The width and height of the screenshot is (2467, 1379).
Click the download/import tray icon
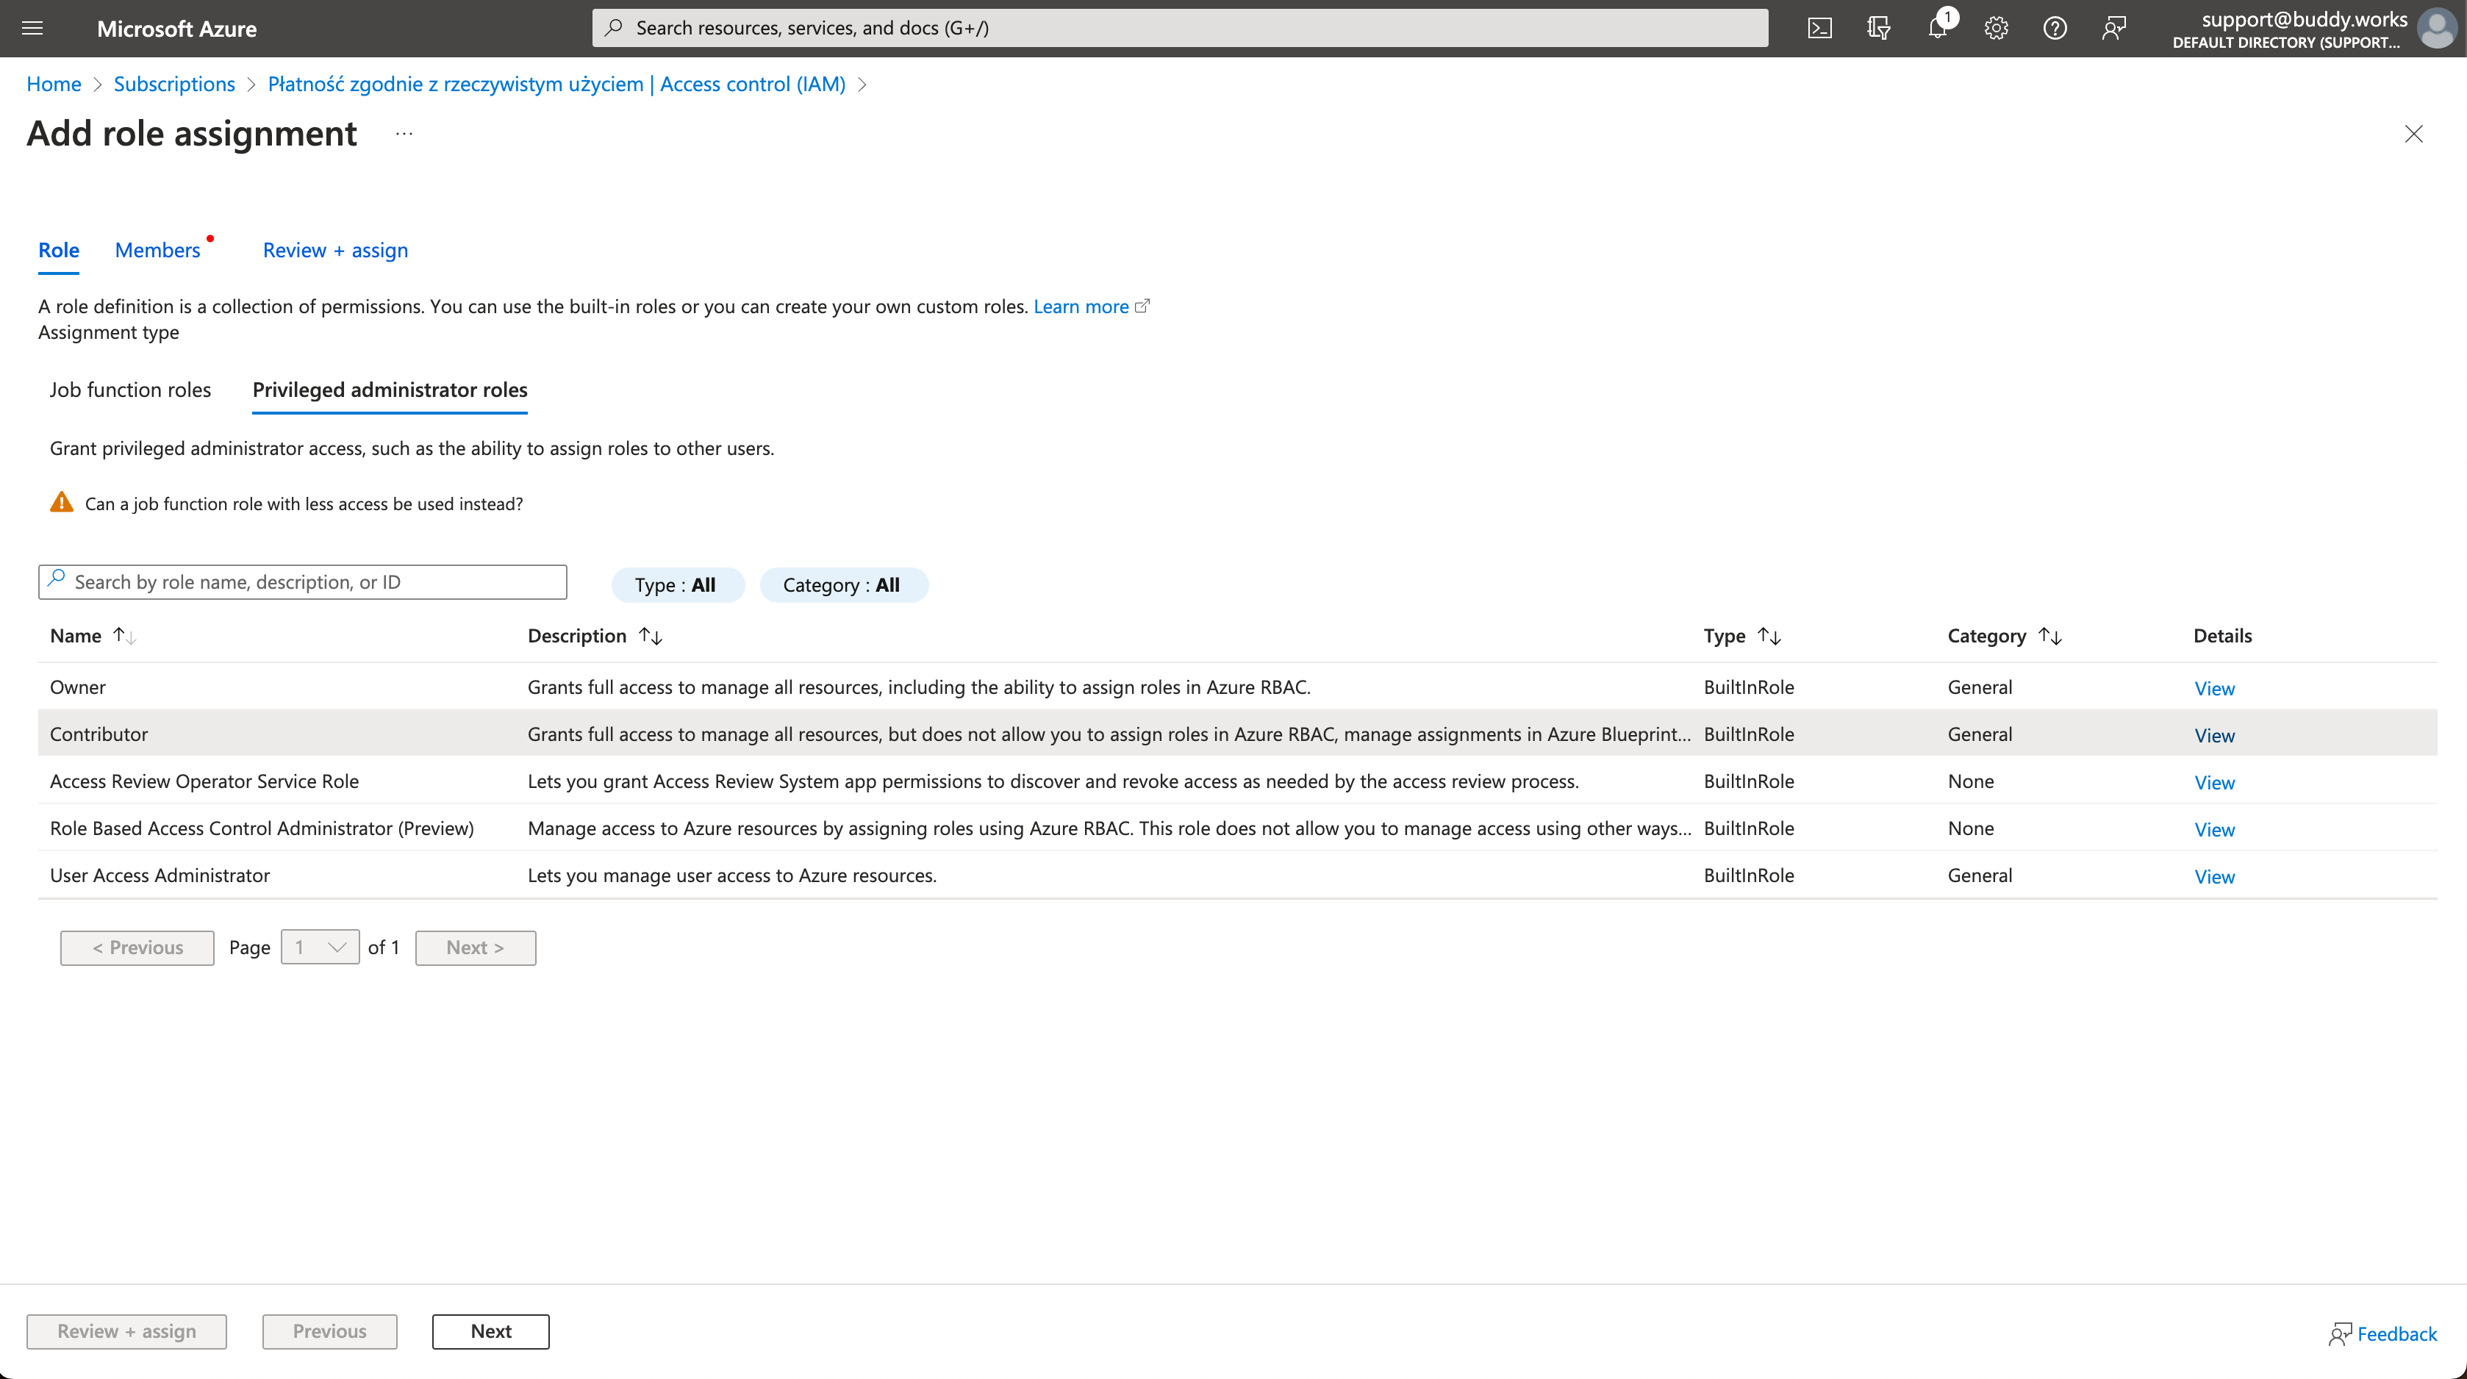pyautogui.click(x=1877, y=29)
